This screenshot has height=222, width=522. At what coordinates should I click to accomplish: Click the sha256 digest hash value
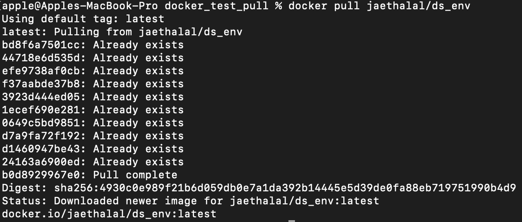(x=285, y=188)
